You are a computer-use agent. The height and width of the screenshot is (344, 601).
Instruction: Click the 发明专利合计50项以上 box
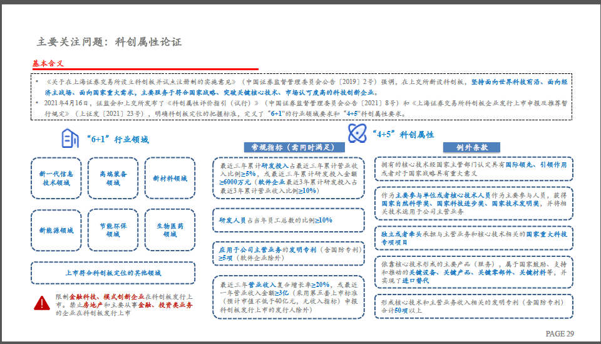[474, 306]
